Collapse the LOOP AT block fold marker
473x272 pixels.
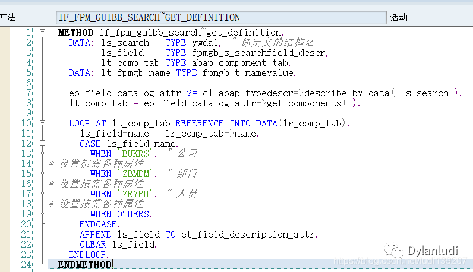(43, 123)
